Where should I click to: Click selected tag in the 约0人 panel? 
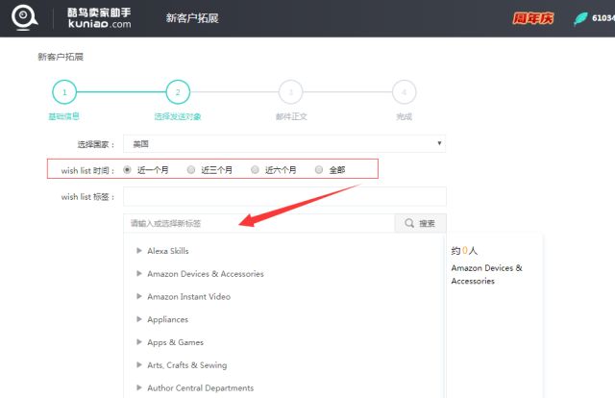(x=486, y=274)
